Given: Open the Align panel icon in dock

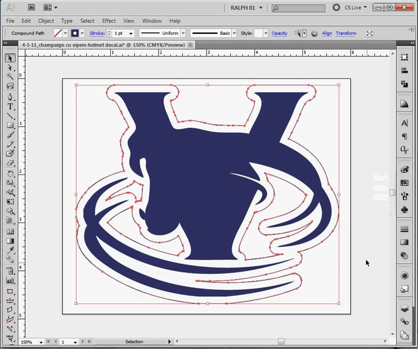Looking at the screenshot, I should point(404,71).
